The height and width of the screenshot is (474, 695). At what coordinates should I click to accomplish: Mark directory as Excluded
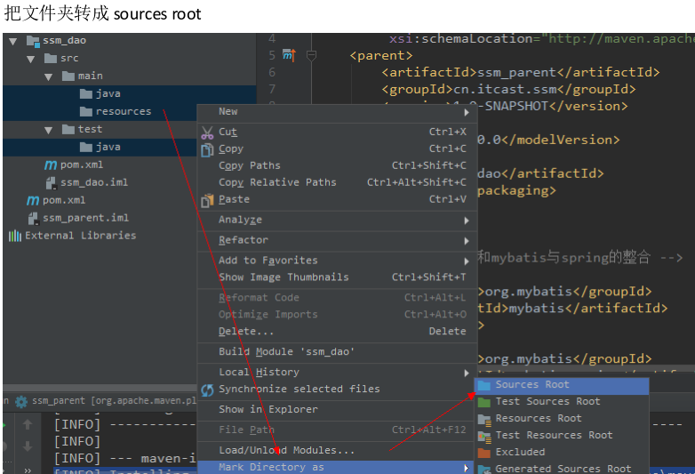(562, 453)
